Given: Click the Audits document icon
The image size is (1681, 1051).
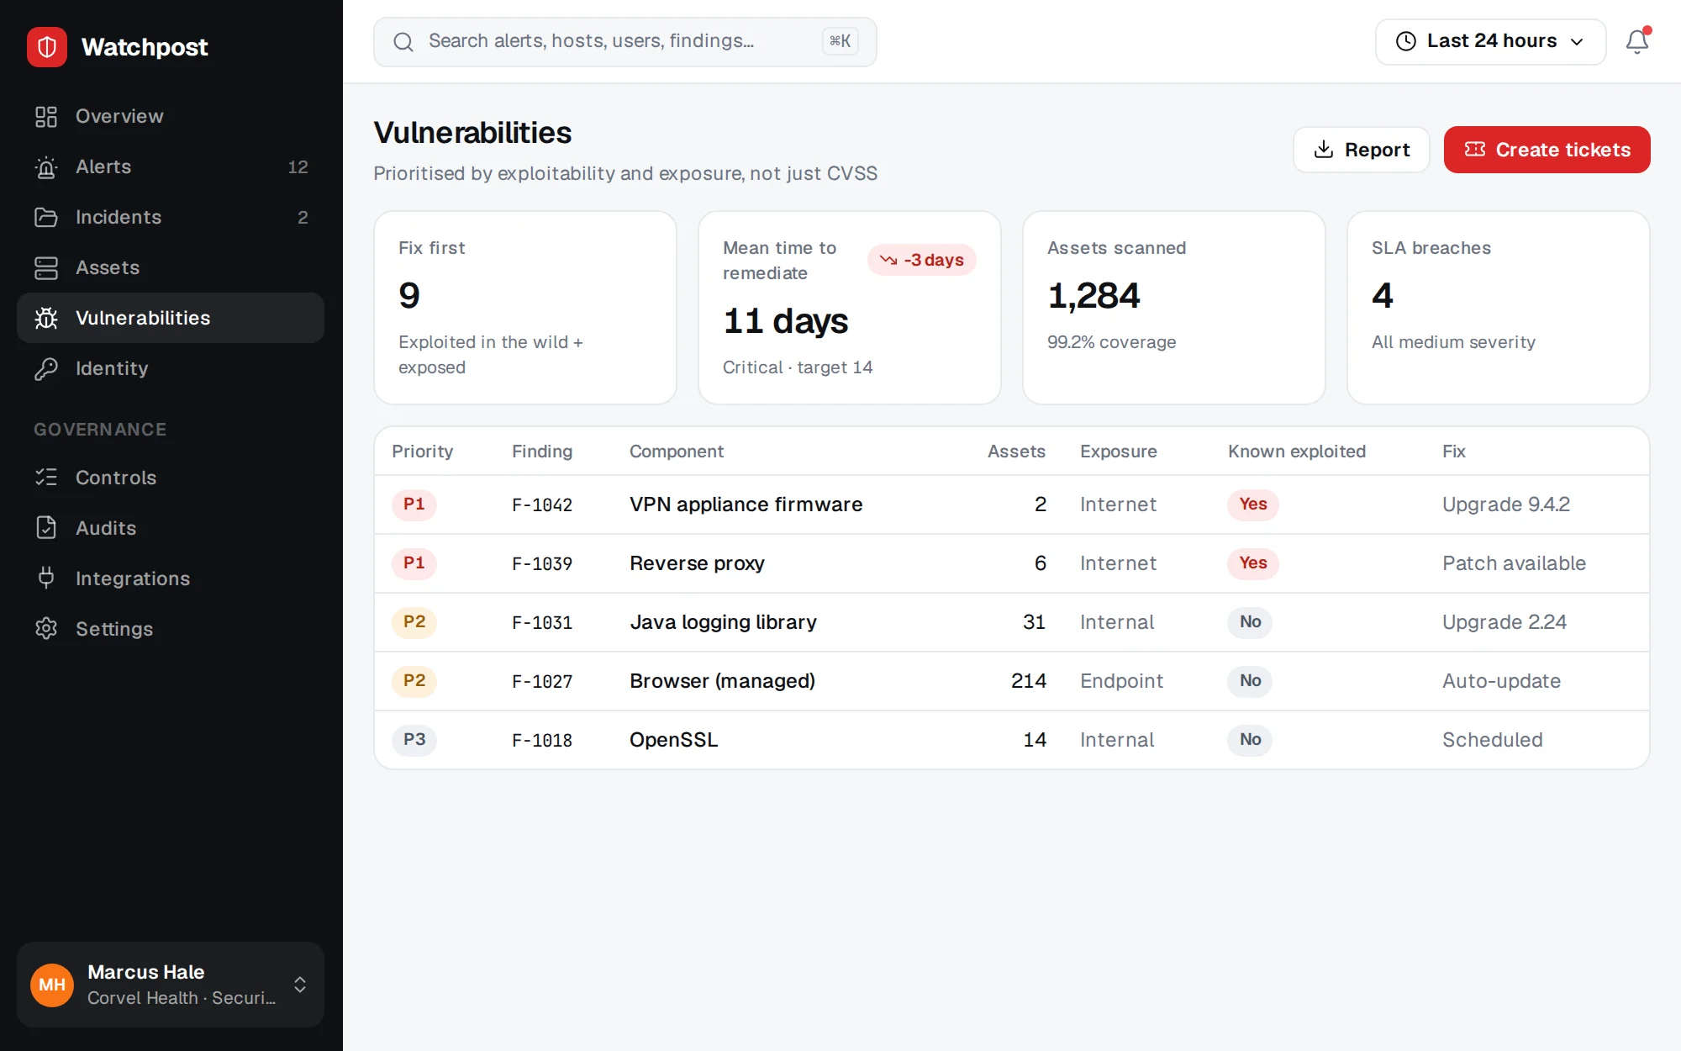Looking at the screenshot, I should click(46, 528).
